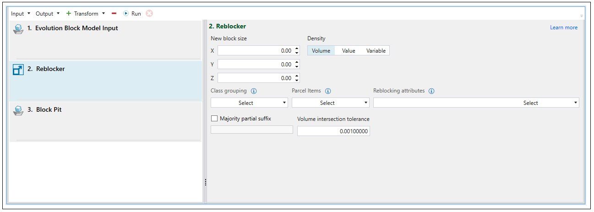Click the Reblocking attributes info icon
This screenshot has height=212, width=594.
click(431, 91)
